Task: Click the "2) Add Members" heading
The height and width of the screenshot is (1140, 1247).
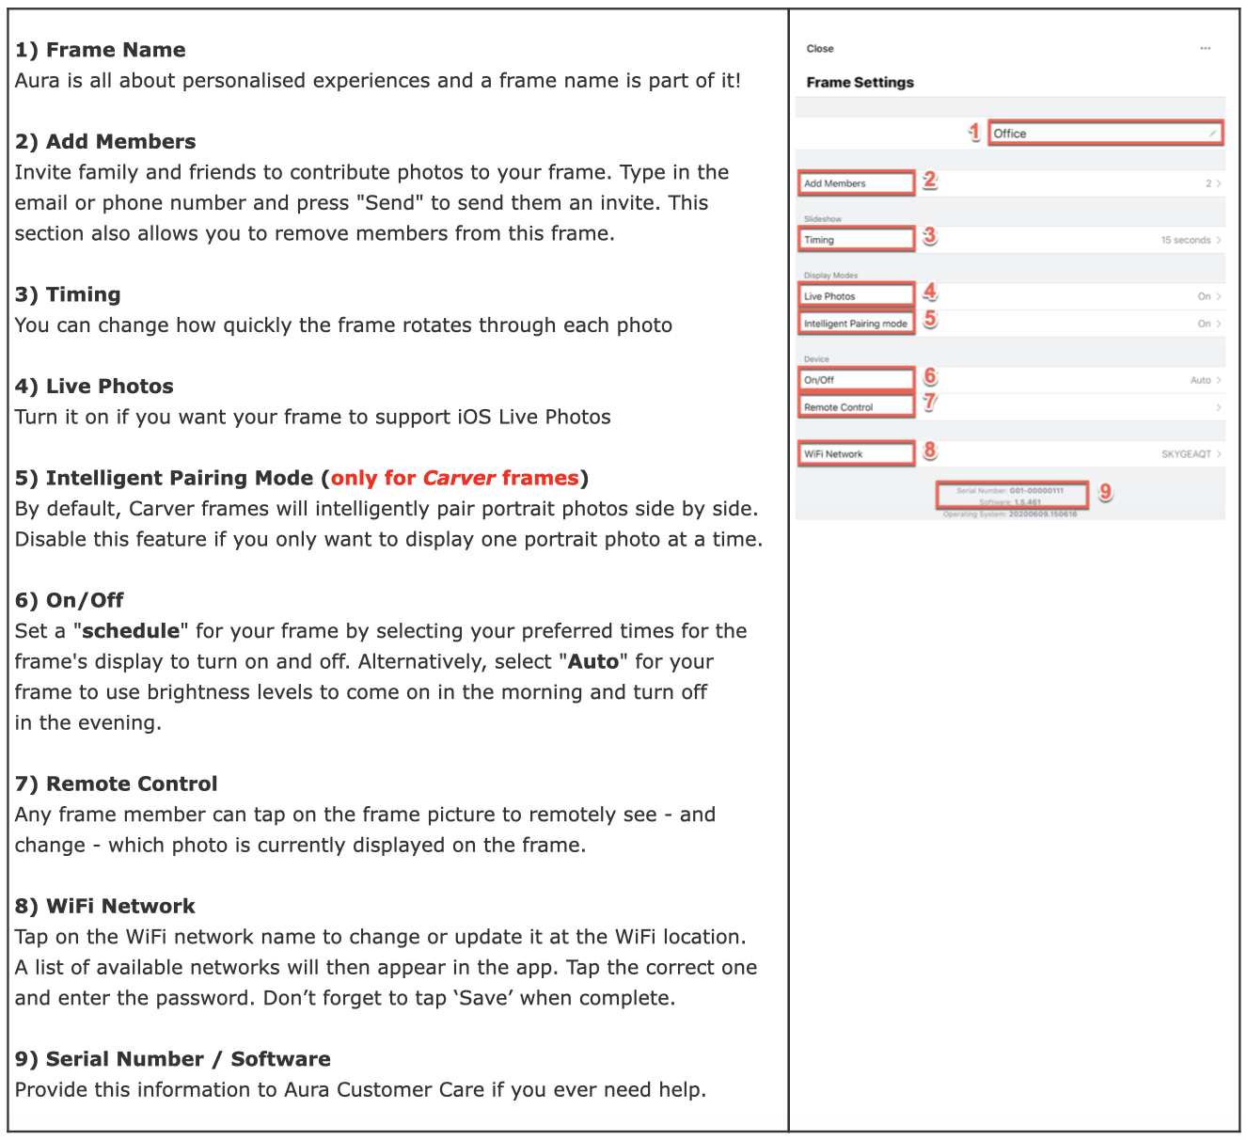Action: click(105, 142)
